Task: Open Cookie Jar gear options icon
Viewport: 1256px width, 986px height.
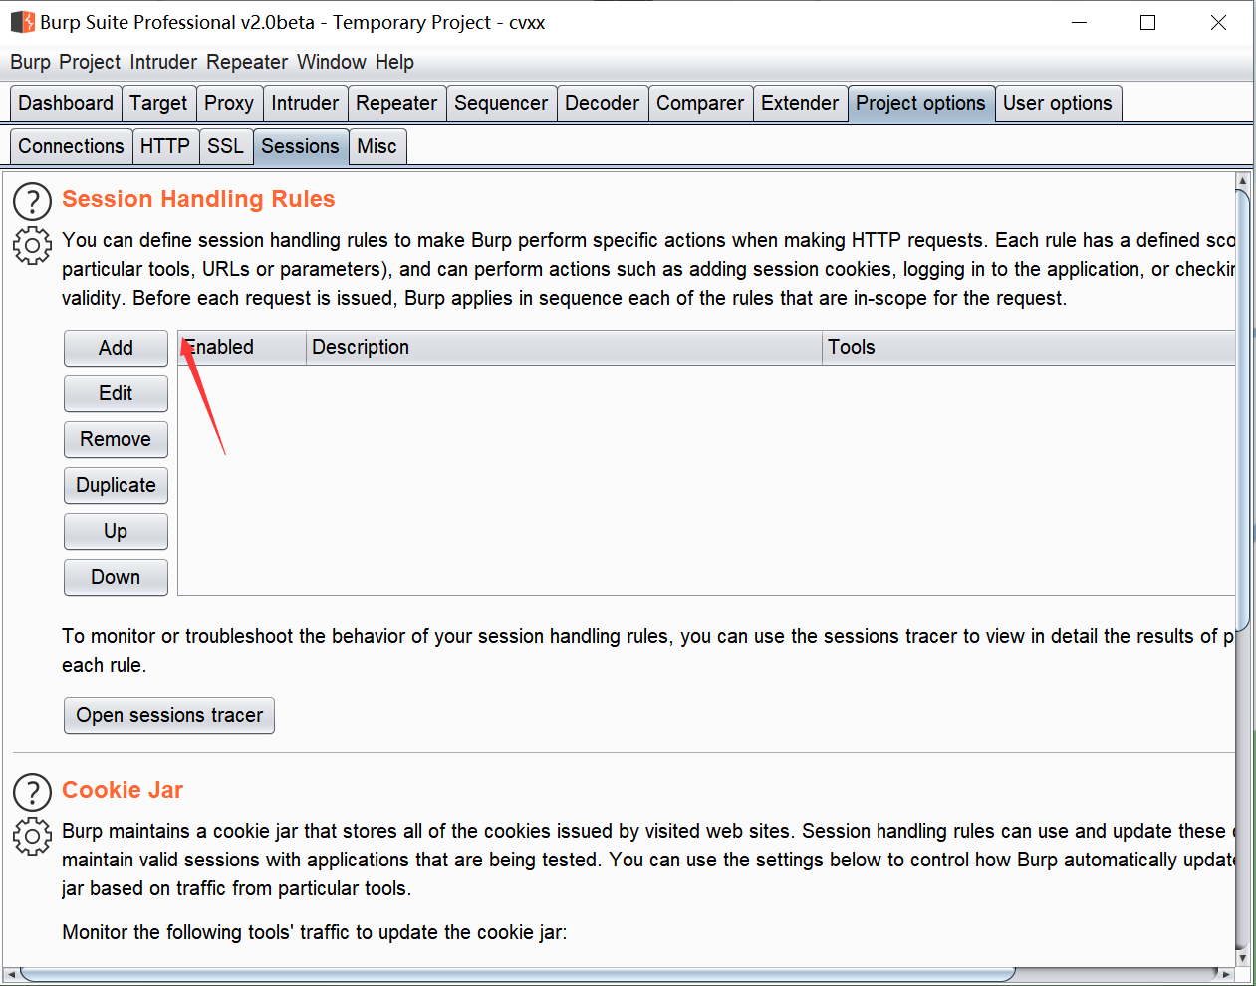Action: click(x=32, y=836)
